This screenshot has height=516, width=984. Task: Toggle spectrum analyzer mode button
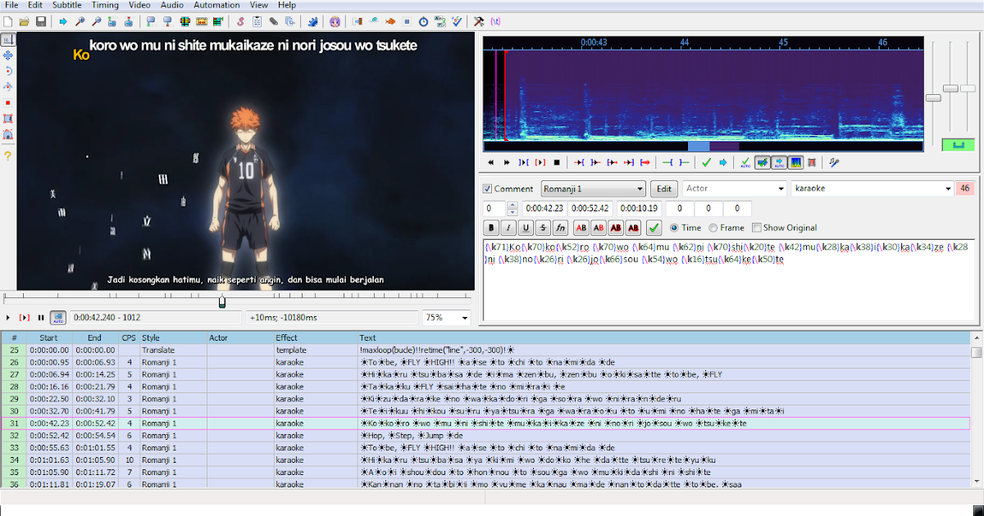tap(795, 162)
